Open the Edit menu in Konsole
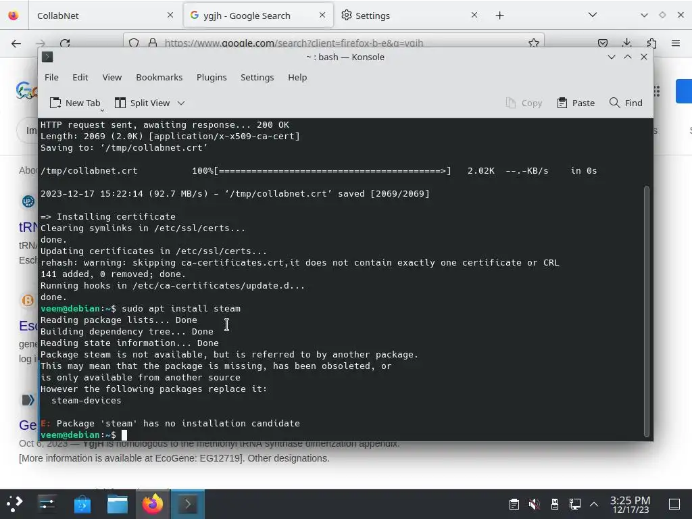Screen dimensions: 692x519 tap(80, 77)
